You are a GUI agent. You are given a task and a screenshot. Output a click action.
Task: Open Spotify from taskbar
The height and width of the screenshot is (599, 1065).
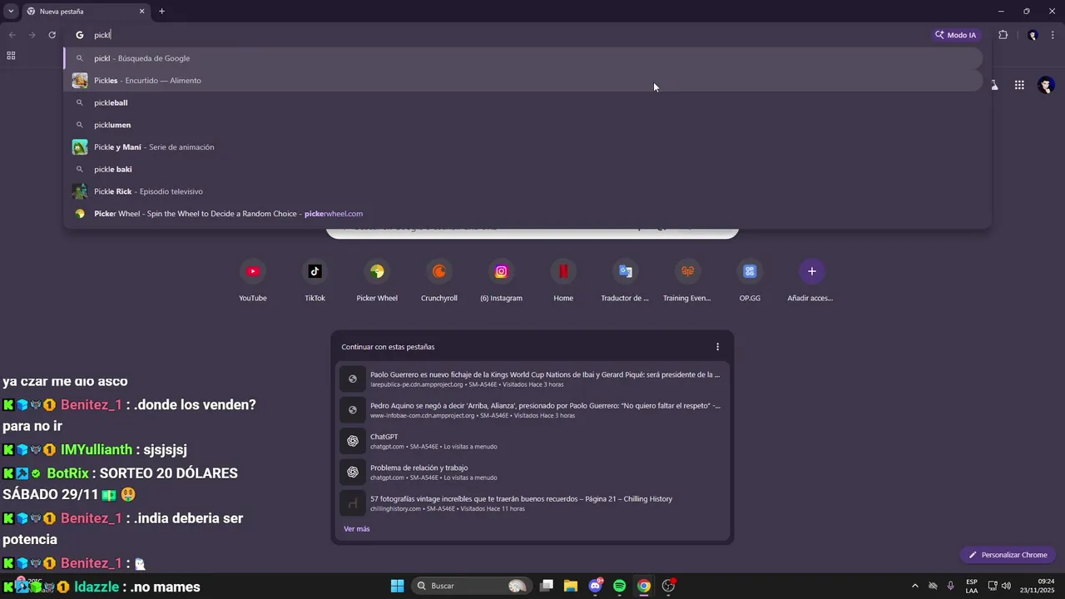(620, 586)
